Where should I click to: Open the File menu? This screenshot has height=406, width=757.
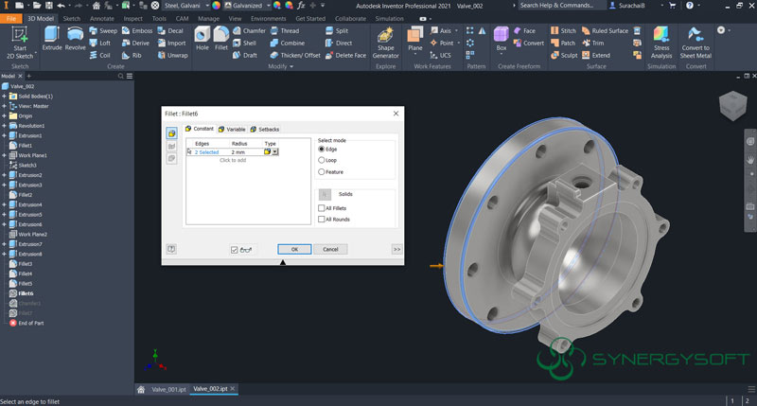tap(11, 18)
